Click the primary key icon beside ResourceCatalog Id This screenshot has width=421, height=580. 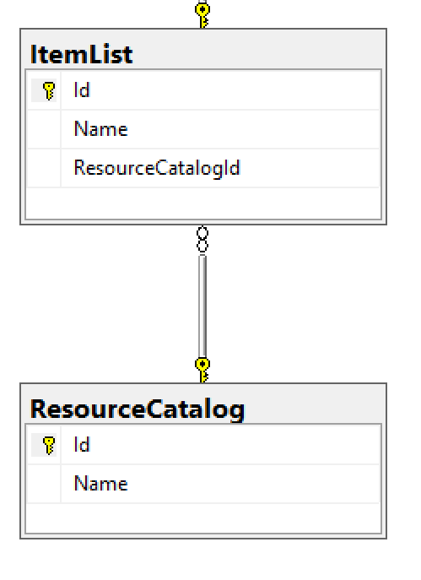point(49,445)
